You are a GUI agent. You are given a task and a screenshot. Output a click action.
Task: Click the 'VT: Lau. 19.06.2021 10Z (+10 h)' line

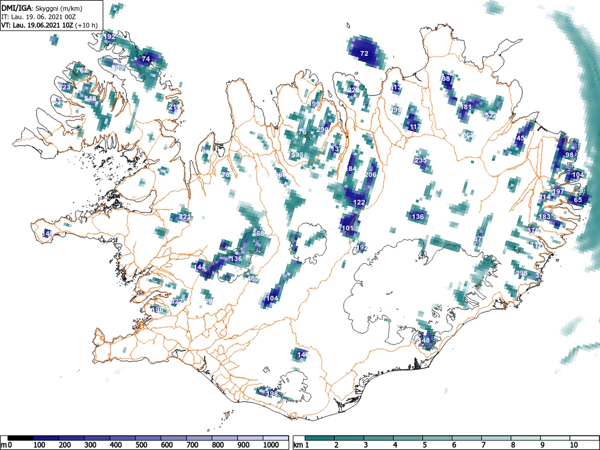49,26
